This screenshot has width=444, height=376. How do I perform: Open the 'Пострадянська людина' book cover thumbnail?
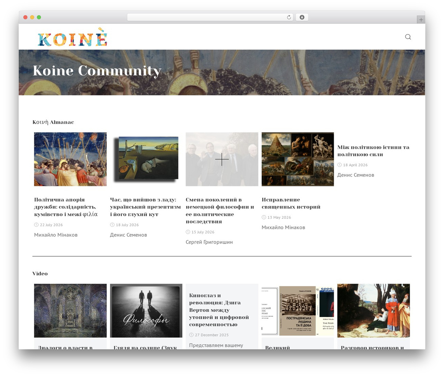298,311
